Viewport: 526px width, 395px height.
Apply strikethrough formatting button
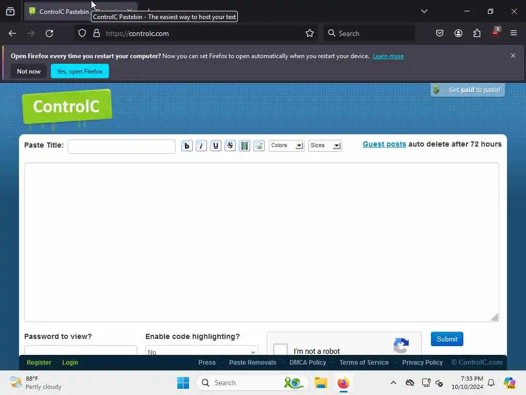point(230,146)
